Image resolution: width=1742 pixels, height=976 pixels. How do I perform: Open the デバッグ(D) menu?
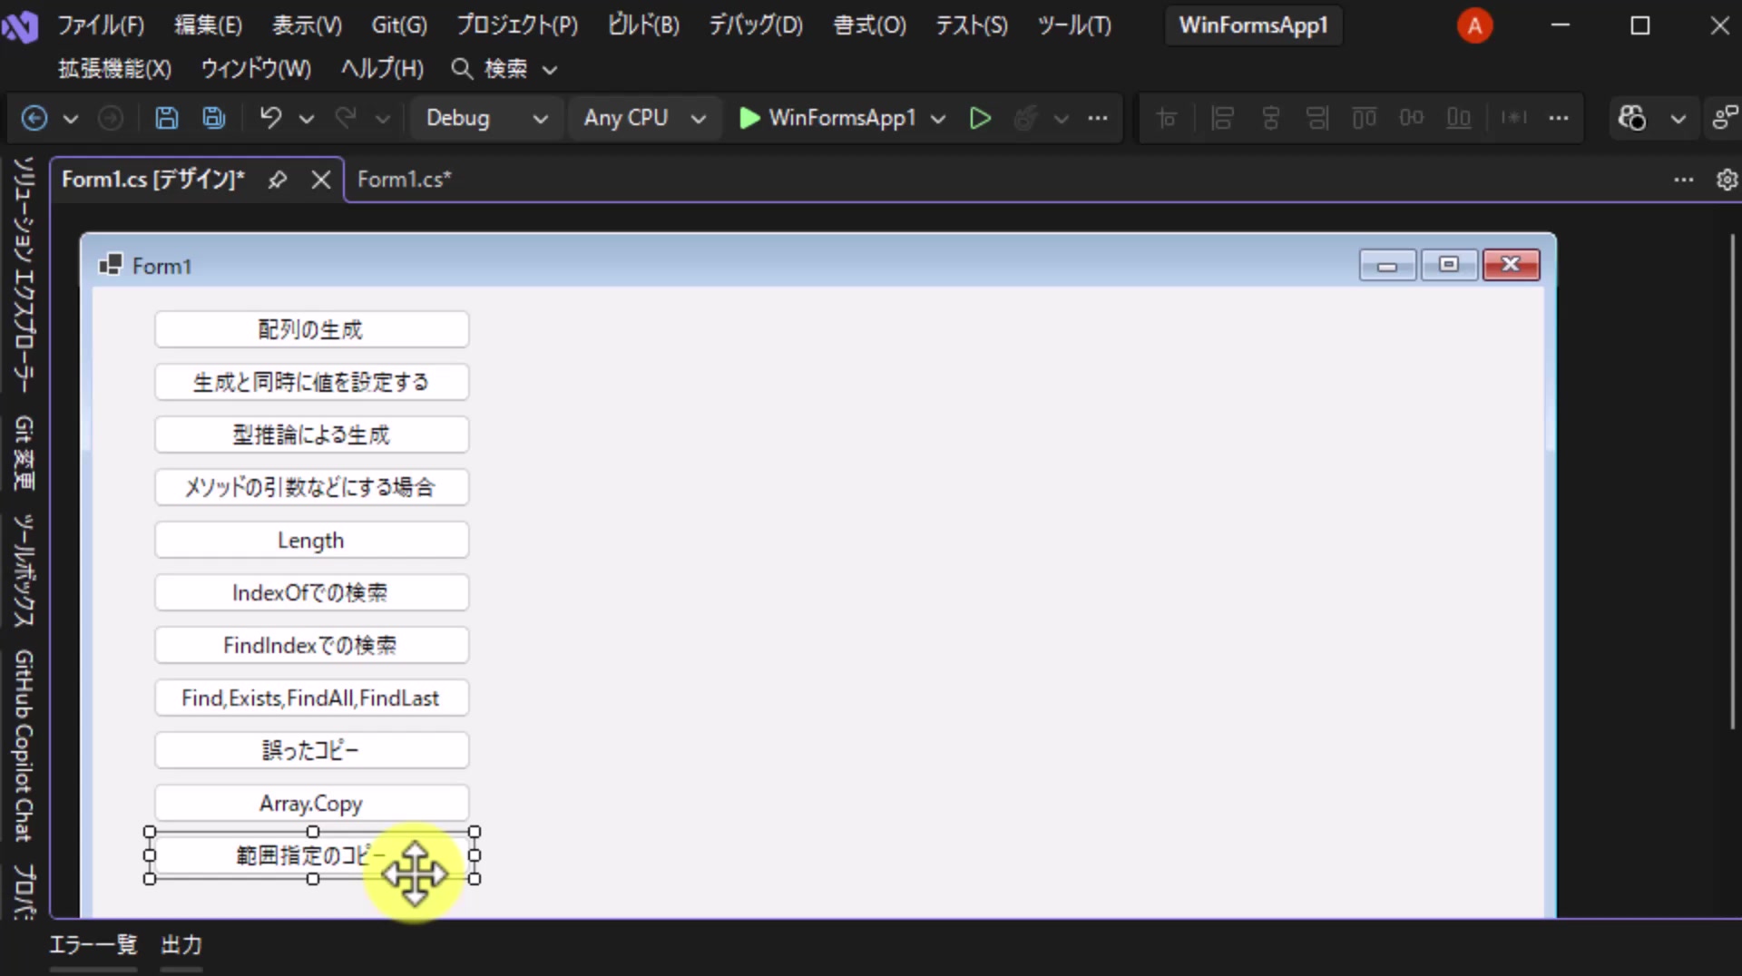pyautogui.click(x=756, y=25)
